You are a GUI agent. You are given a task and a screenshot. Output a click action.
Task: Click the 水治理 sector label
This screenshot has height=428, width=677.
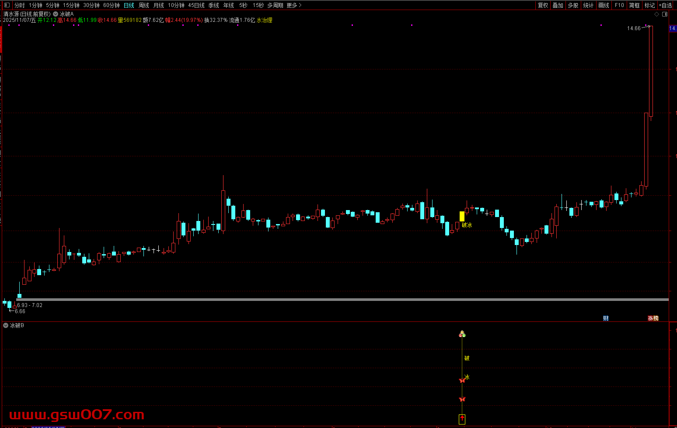(x=265, y=20)
